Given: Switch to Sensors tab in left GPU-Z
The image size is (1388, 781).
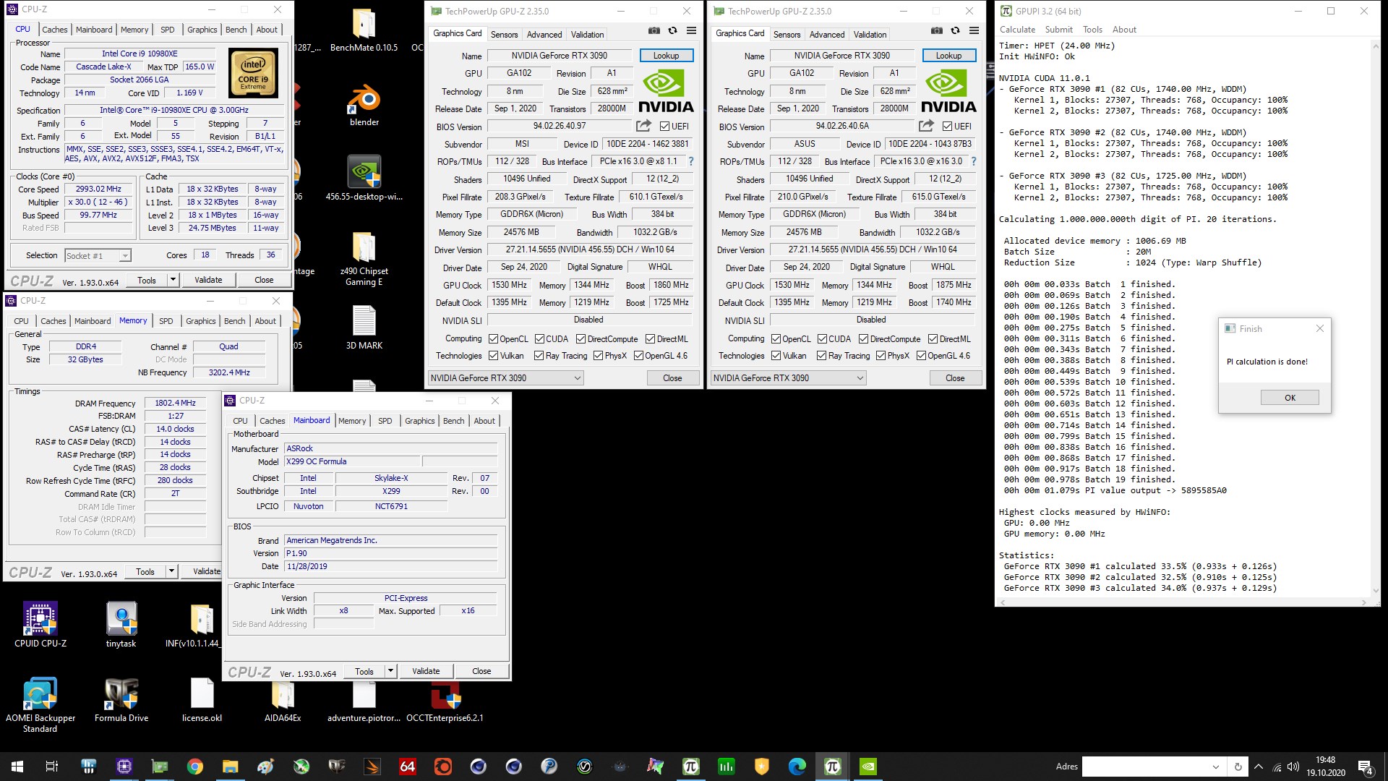Looking at the screenshot, I should tap(504, 34).
